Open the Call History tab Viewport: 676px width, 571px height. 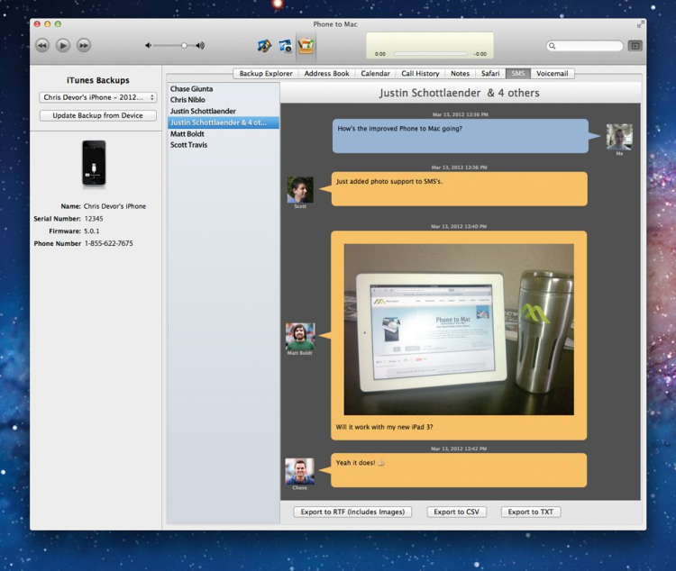coord(420,74)
